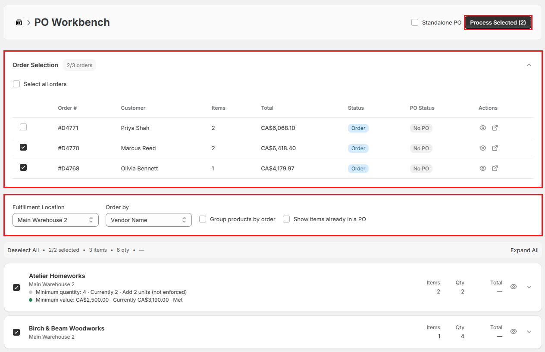Expand the Birch & Beam Woodworks chevron
Screen dimensions: 545x352
pyautogui.click(x=529, y=332)
